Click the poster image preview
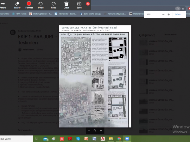 point(95,76)
